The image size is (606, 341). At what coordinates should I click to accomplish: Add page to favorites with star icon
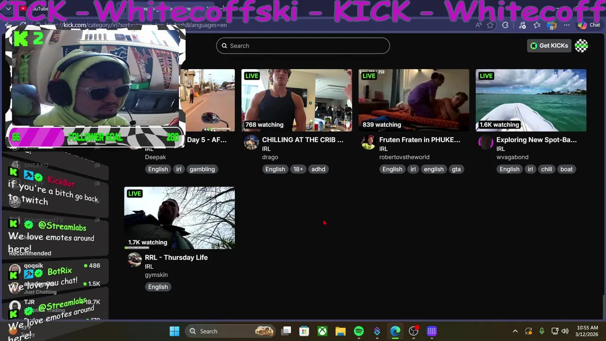(490, 25)
